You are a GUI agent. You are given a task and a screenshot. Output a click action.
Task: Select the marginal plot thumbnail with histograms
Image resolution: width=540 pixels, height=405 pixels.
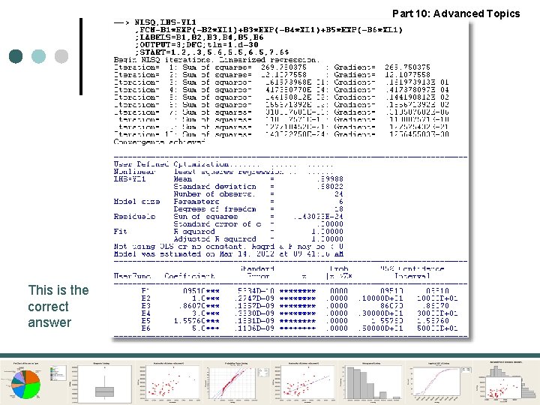click(x=506, y=382)
